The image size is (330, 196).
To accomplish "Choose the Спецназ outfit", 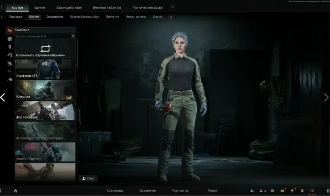I will (x=45, y=90).
